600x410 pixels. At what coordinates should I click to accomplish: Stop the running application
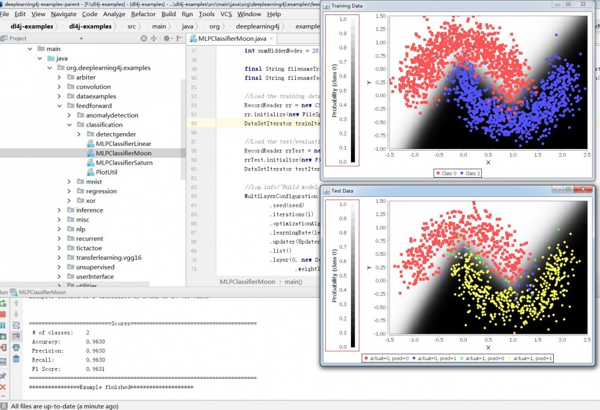[4, 315]
